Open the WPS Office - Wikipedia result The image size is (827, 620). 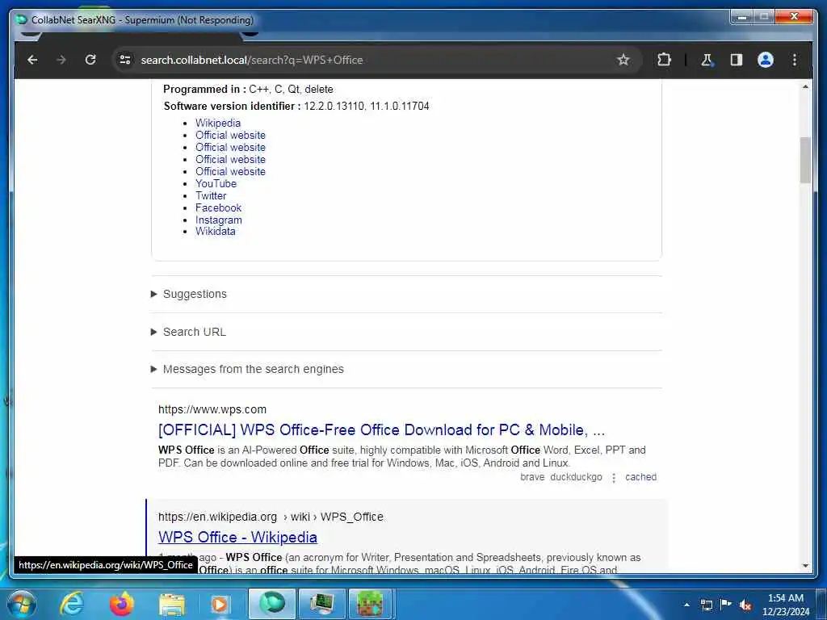click(x=238, y=537)
